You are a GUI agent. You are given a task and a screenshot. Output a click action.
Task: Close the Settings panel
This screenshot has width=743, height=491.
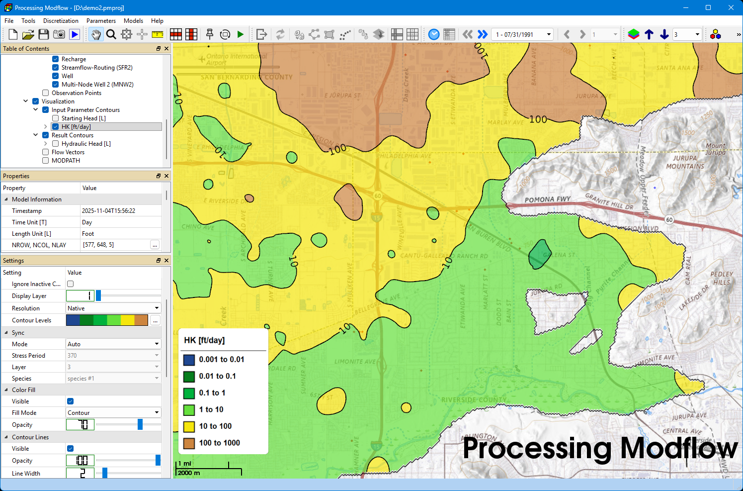tap(166, 261)
